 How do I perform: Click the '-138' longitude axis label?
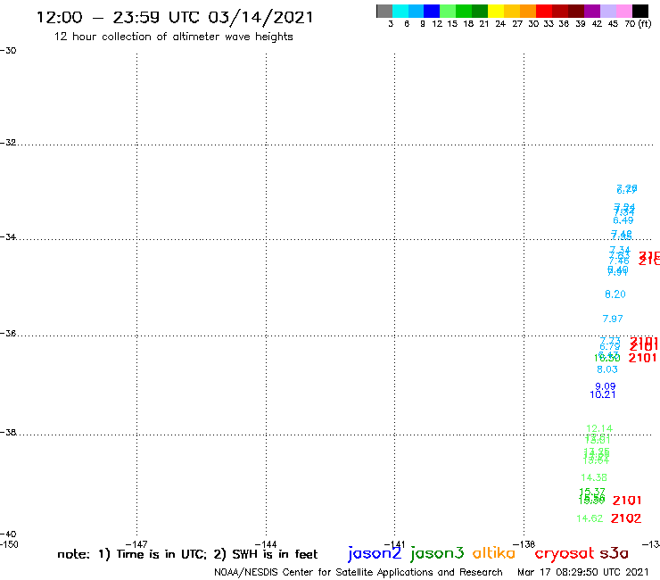[524, 544]
